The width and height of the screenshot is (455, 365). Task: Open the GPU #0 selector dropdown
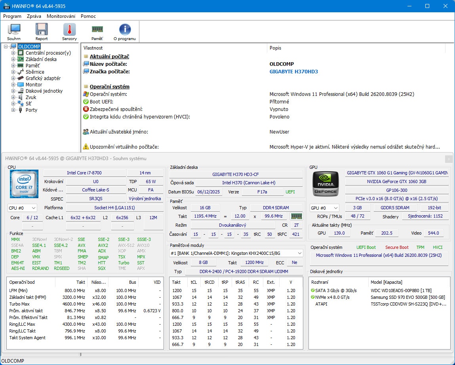coord(324,208)
